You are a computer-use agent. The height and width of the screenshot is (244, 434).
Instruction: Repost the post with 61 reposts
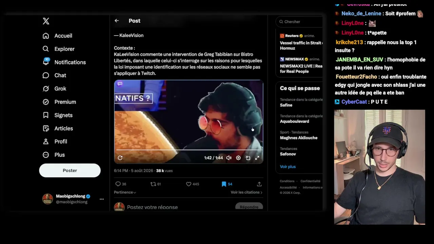(x=156, y=184)
